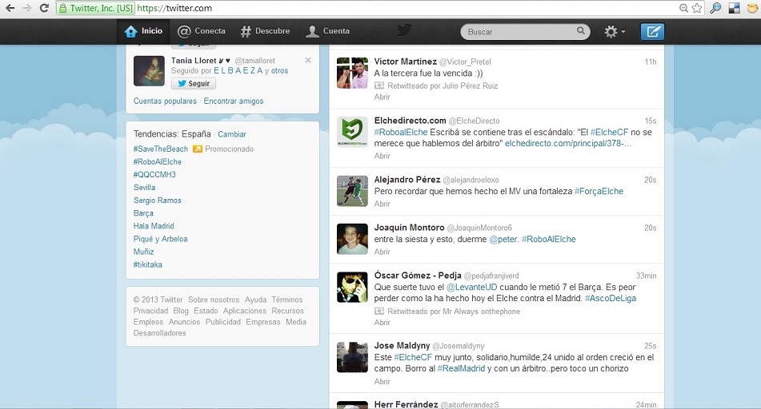Image resolution: width=761 pixels, height=409 pixels.
Task: Open E L B A E Z A follower link
Action: 238,71
